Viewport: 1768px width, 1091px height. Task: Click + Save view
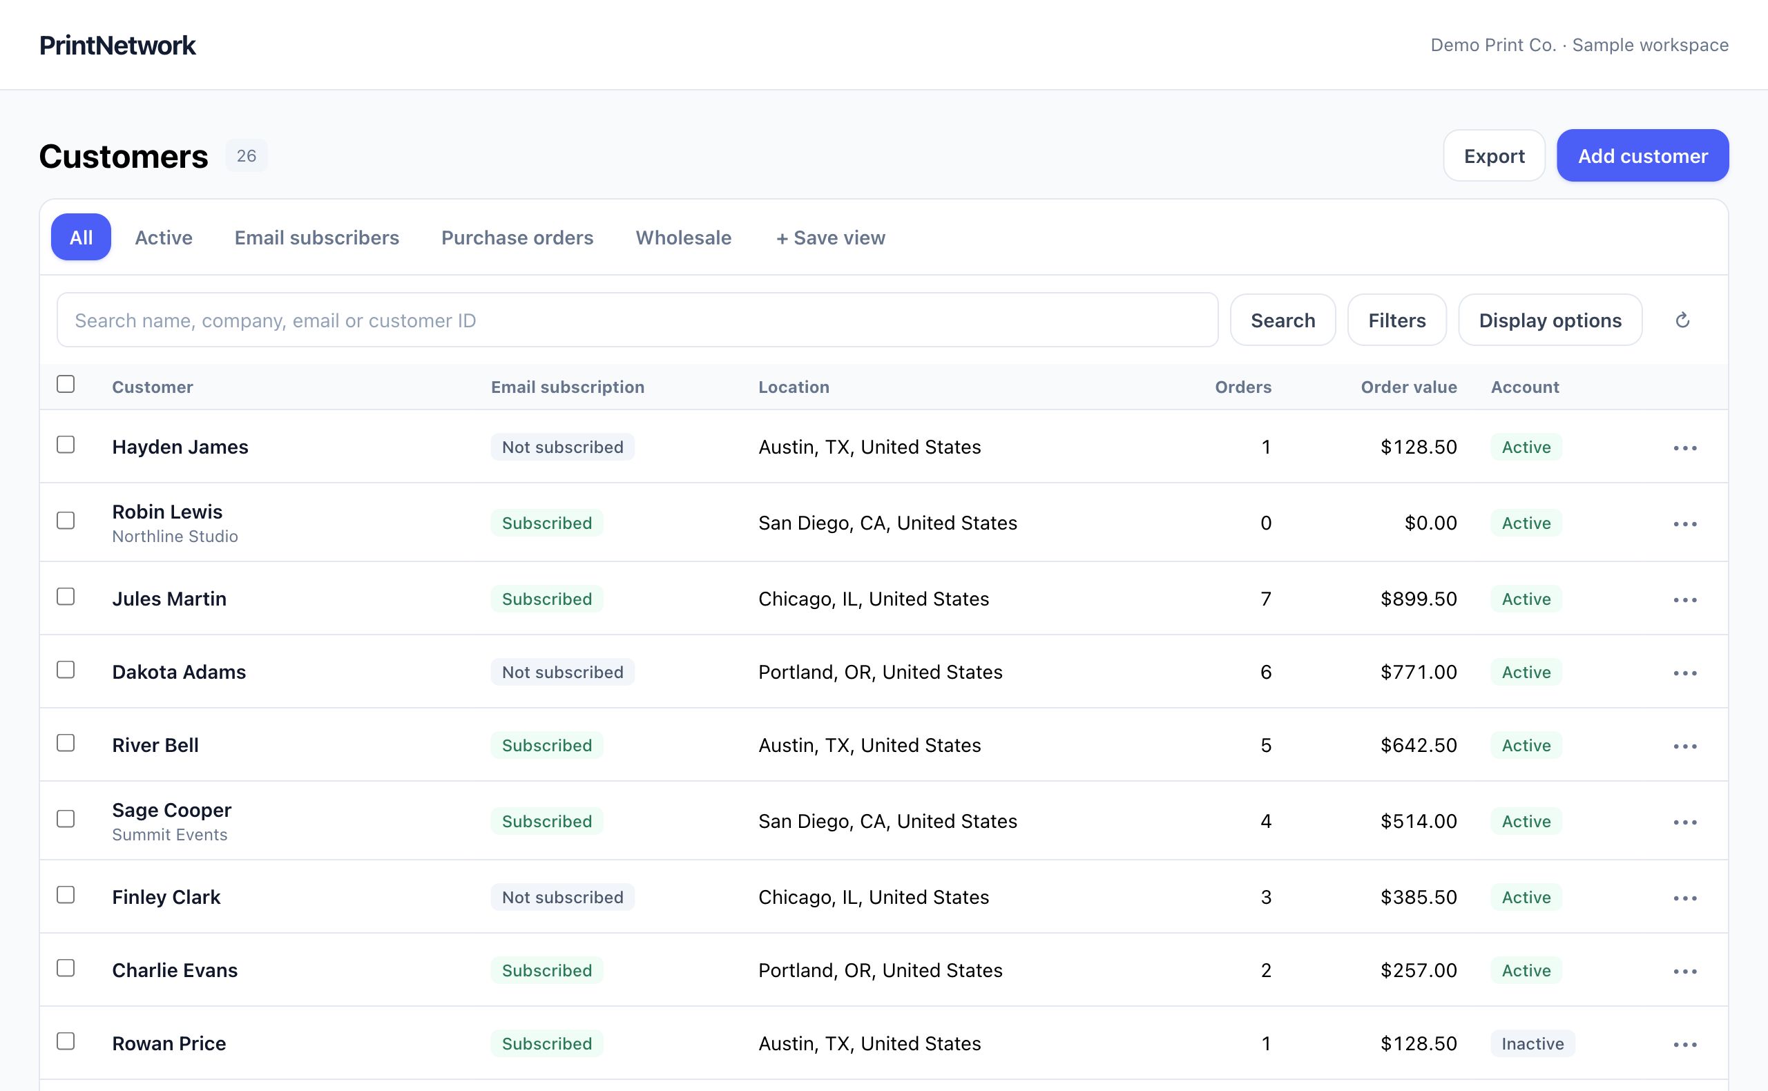click(831, 238)
